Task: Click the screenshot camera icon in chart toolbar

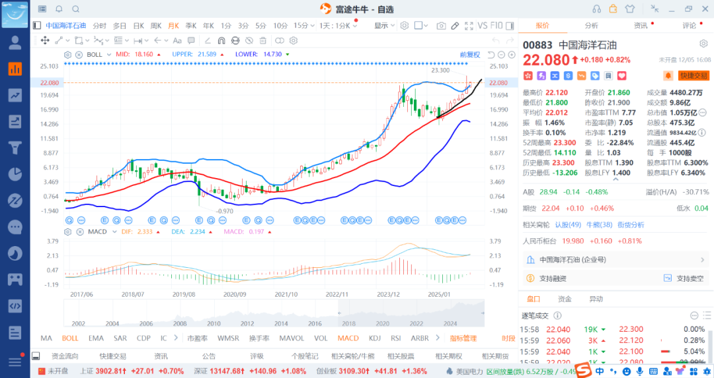Action: [x=441, y=26]
